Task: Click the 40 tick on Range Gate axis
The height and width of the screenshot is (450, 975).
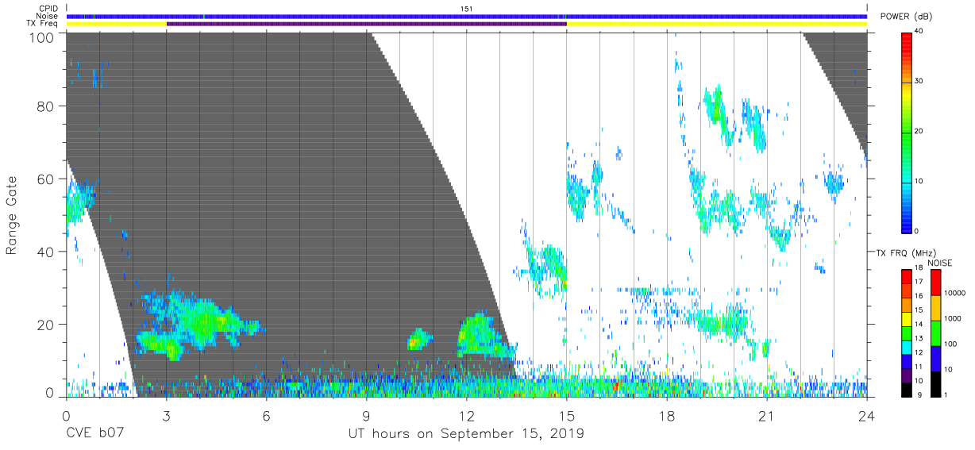Action: click(x=46, y=252)
